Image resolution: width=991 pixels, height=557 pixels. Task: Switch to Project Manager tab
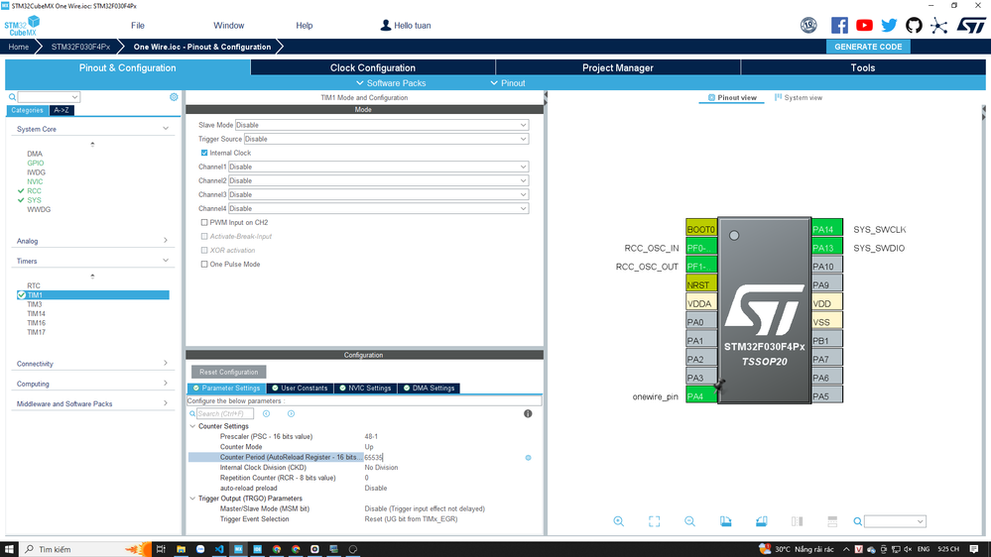pos(617,67)
